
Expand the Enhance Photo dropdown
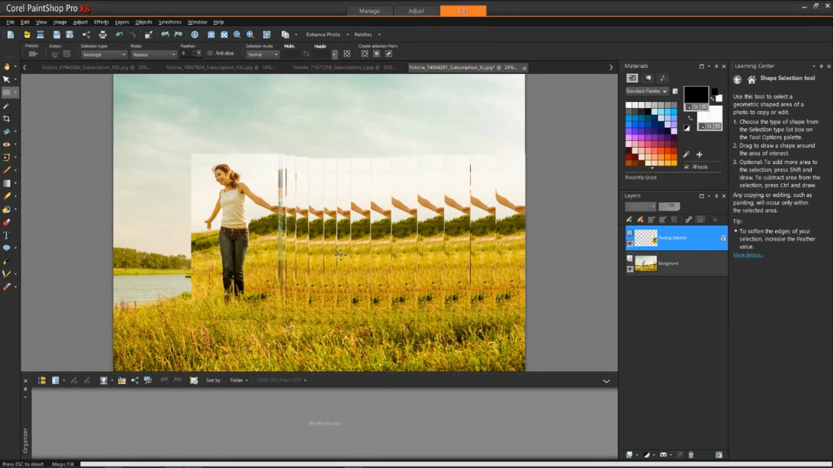348,35
